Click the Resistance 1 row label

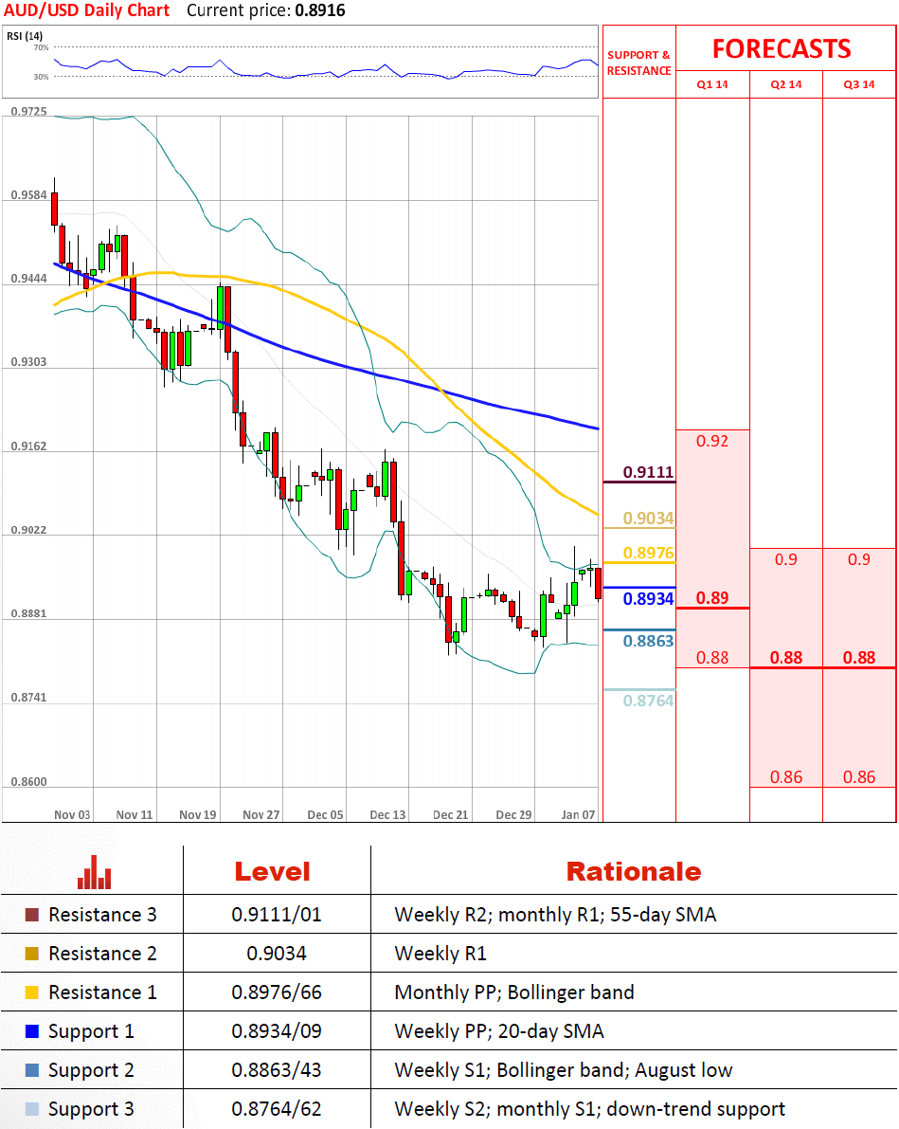pyautogui.click(x=102, y=992)
